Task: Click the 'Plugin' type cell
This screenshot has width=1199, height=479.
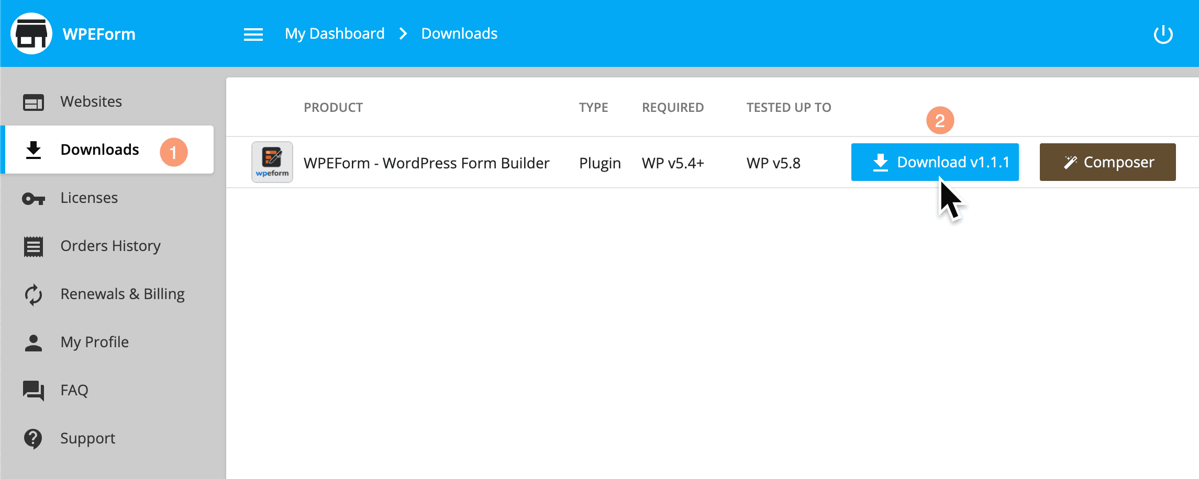Action: (600, 163)
